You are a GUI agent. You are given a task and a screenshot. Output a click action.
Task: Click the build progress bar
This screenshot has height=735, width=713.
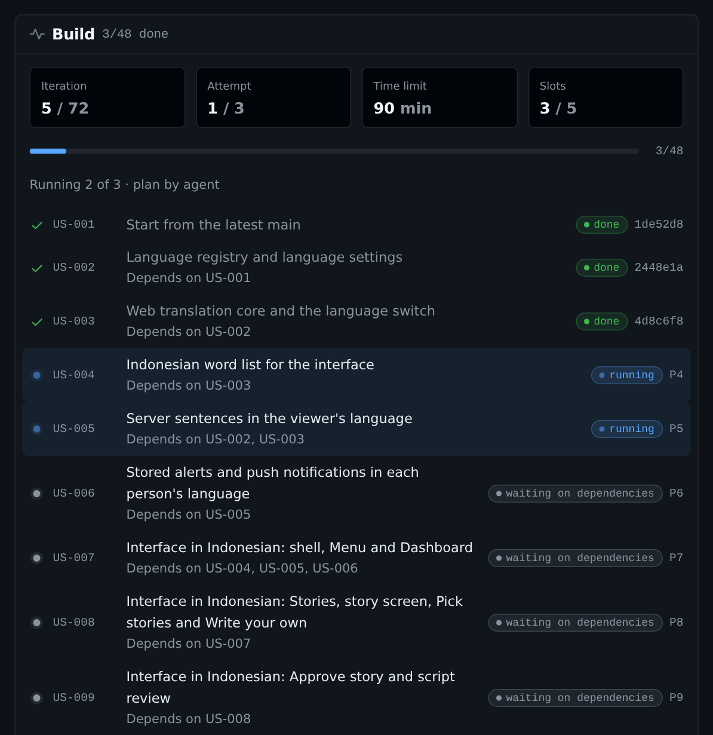[334, 151]
